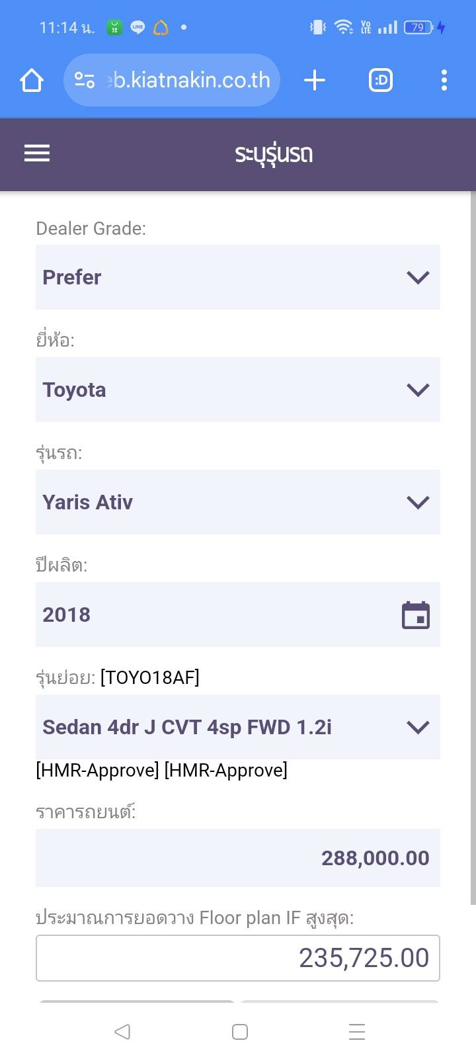Open calendar picker for production year

(416, 615)
